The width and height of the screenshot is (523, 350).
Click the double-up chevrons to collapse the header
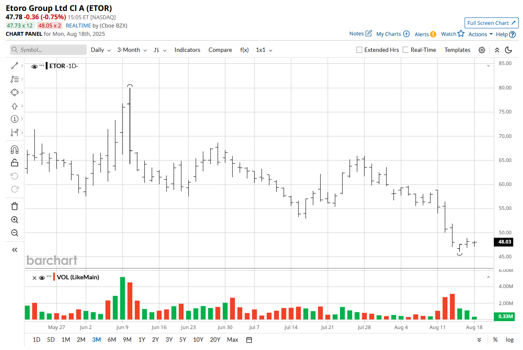click(497, 50)
